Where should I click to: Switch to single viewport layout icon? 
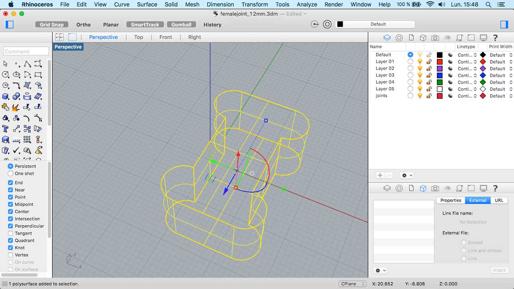(x=73, y=37)
